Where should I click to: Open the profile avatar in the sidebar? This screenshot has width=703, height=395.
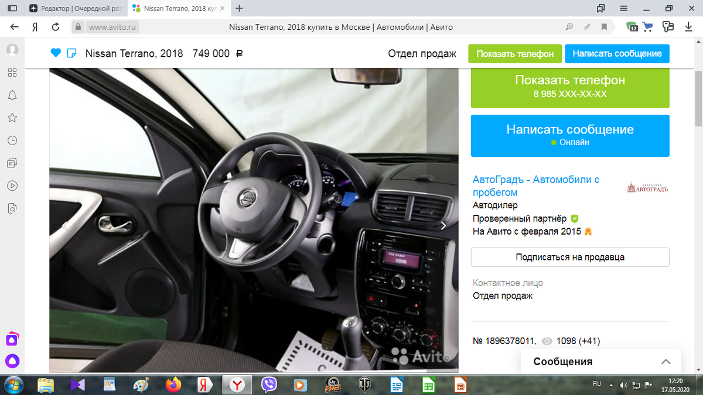12,50
